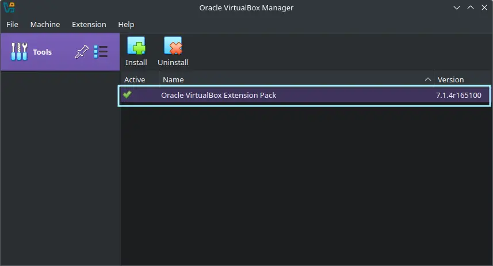The width and height of the screenshot is (493, 266).
Task: Maximize the VirtualBox Manager window
Action: 471,7
